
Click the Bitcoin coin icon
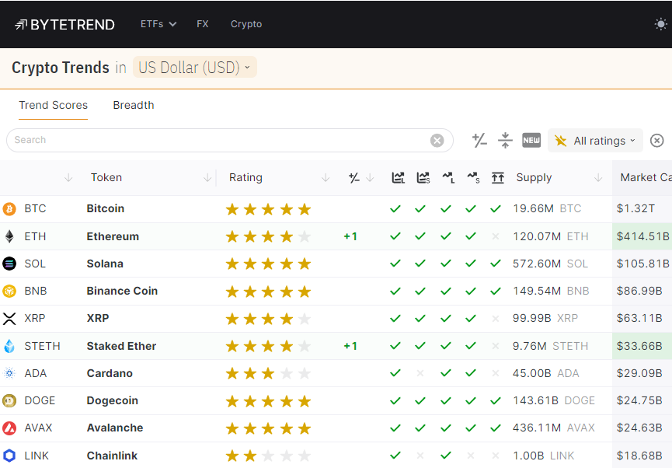point(9,209)
